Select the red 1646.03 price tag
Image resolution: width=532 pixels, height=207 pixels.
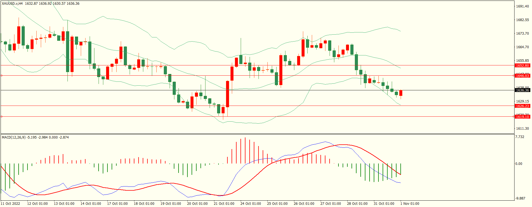pyautogui.click(x=522, y=76)
